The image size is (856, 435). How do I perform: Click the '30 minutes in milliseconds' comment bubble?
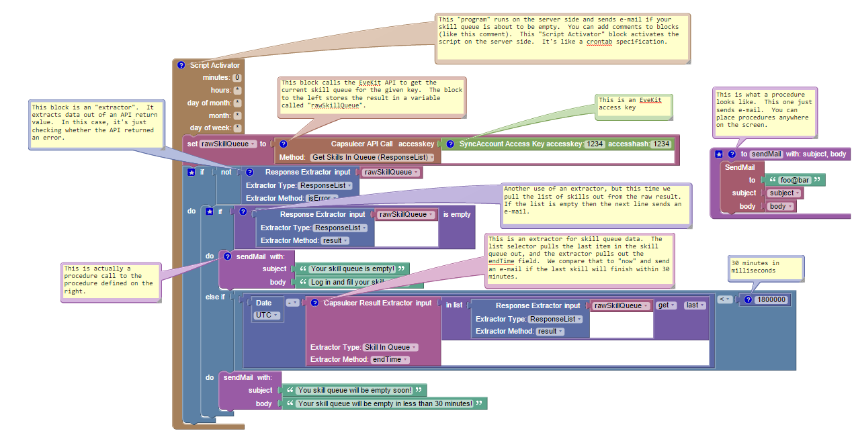[765, 267]
